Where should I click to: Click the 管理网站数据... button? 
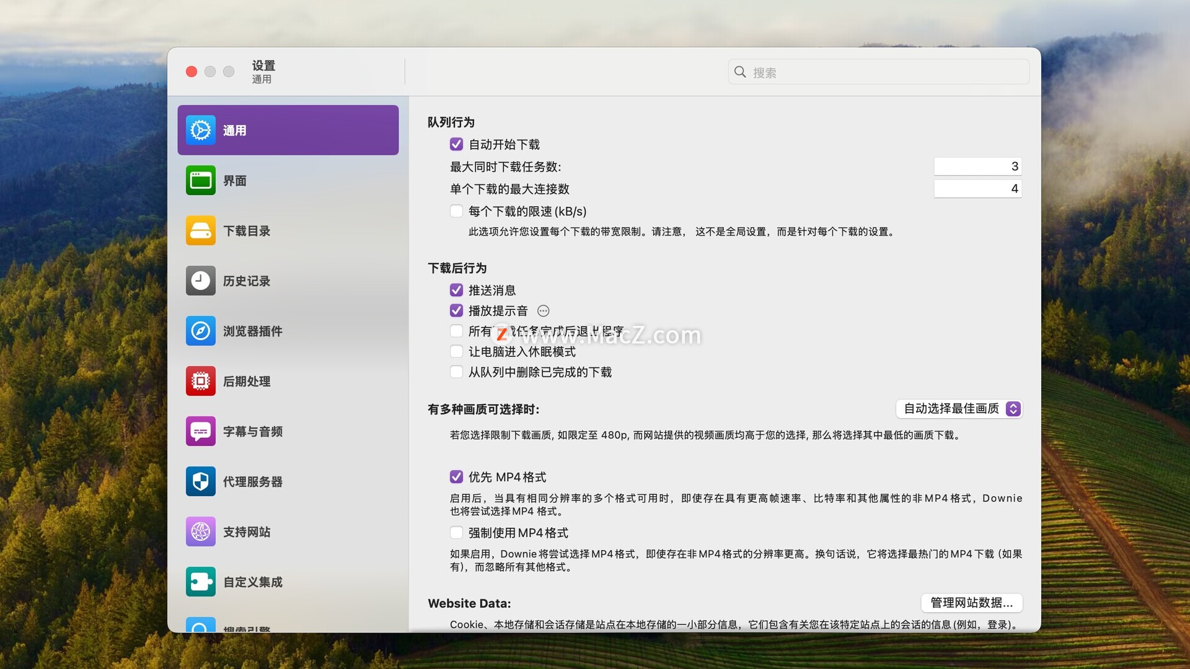coord(971,603)
